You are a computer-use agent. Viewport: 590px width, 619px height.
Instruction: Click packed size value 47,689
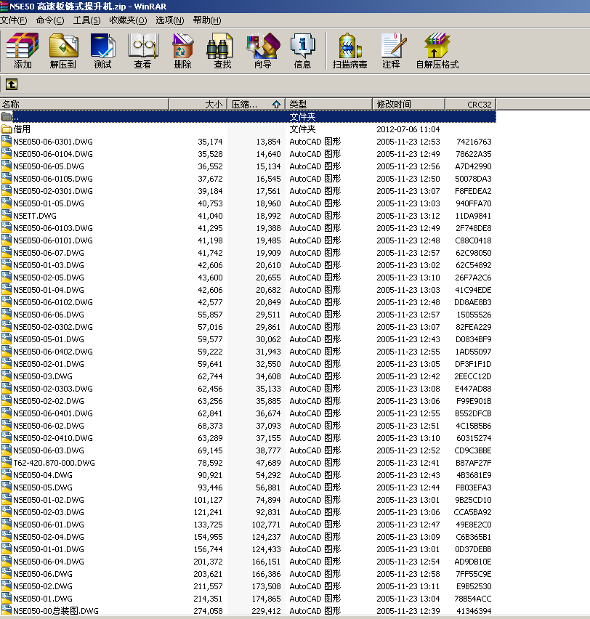(268, 463)
